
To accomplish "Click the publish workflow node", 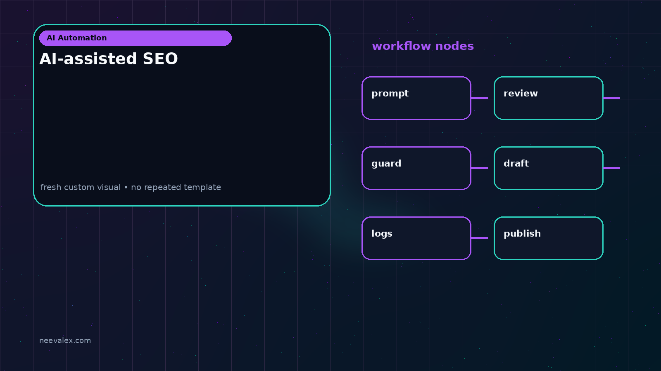I will [x=549, y=238].
